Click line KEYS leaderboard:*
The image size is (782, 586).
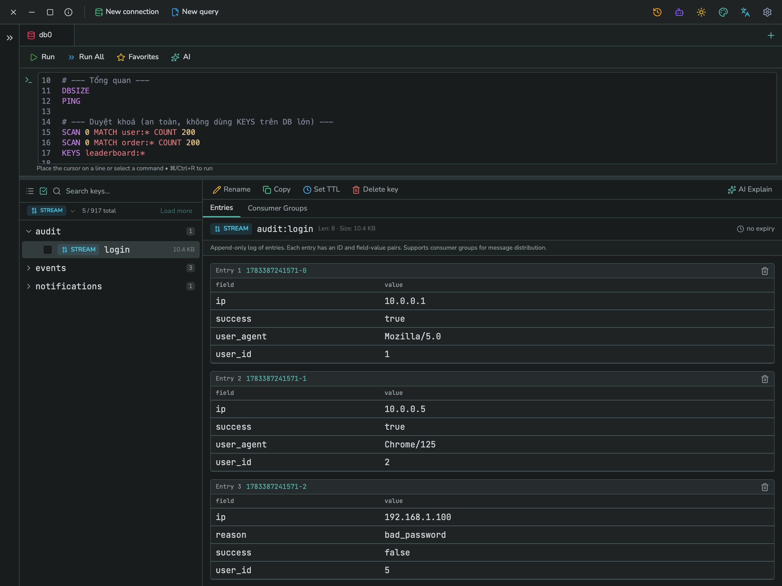click(103, 153)
